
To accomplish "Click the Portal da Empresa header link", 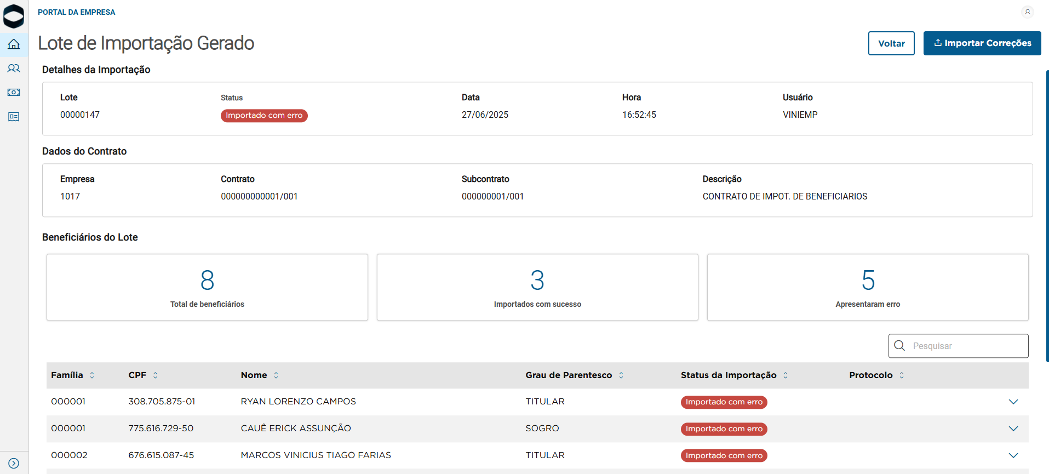I will (x=77, y=12).
